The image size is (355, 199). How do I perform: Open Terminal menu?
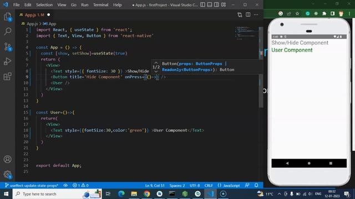tap(100, 5)
